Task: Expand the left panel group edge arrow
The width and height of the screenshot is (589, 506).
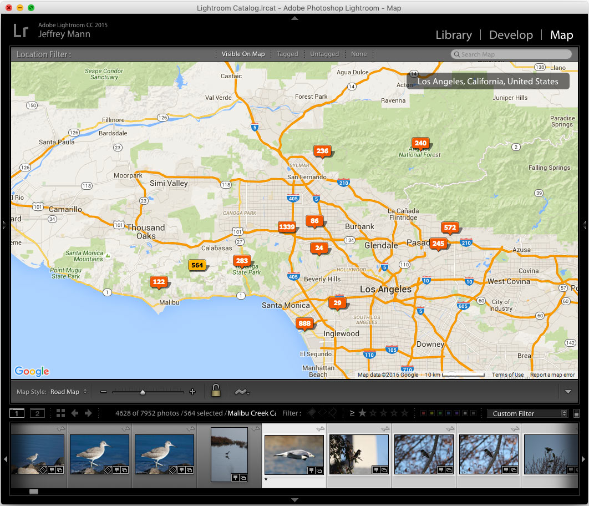Action: 5,225
